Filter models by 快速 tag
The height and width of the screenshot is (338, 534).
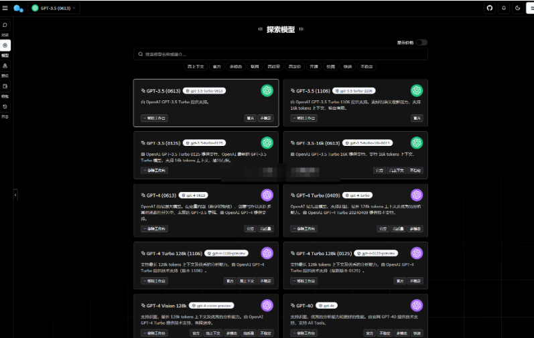click(348, 67)
